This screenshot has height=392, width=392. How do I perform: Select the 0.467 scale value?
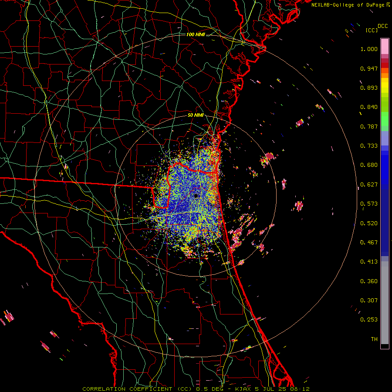pyautogui.click(x=369, y=243)
